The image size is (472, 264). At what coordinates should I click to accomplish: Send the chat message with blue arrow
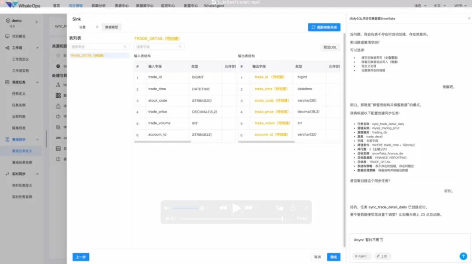[463, 256]
